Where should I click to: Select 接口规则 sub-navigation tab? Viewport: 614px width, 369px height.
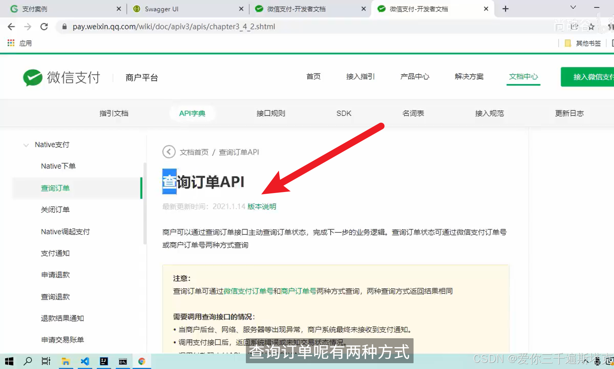[271, 113]
